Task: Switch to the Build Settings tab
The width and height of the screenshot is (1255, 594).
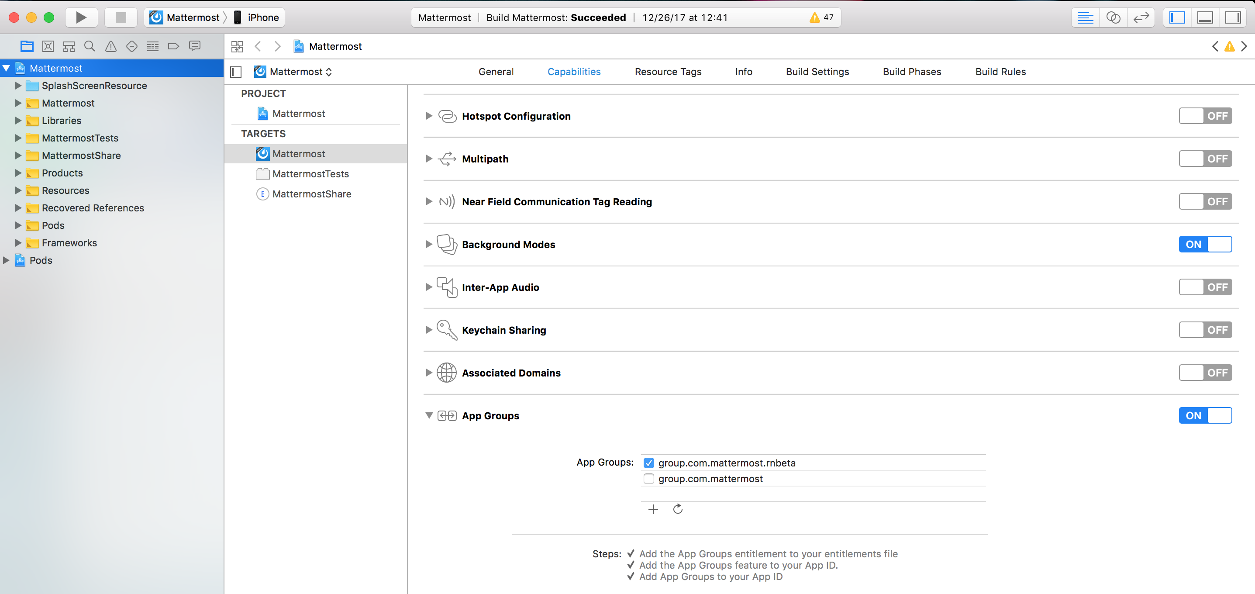Action: click(817, 72)
